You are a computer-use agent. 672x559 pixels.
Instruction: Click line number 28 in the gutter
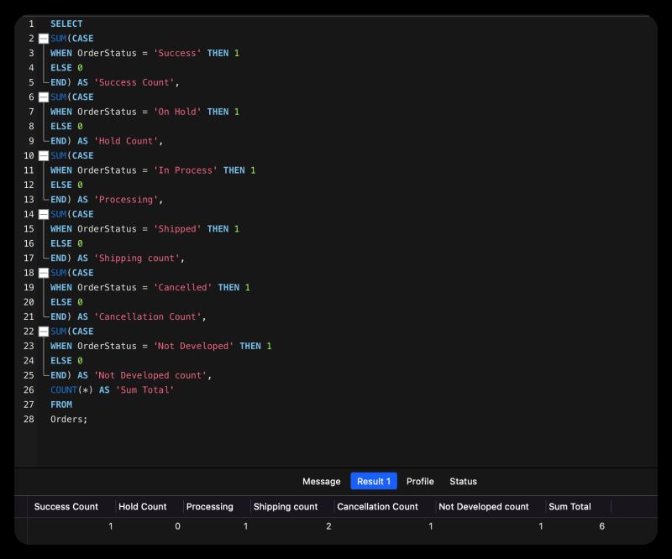coord(29,420)
